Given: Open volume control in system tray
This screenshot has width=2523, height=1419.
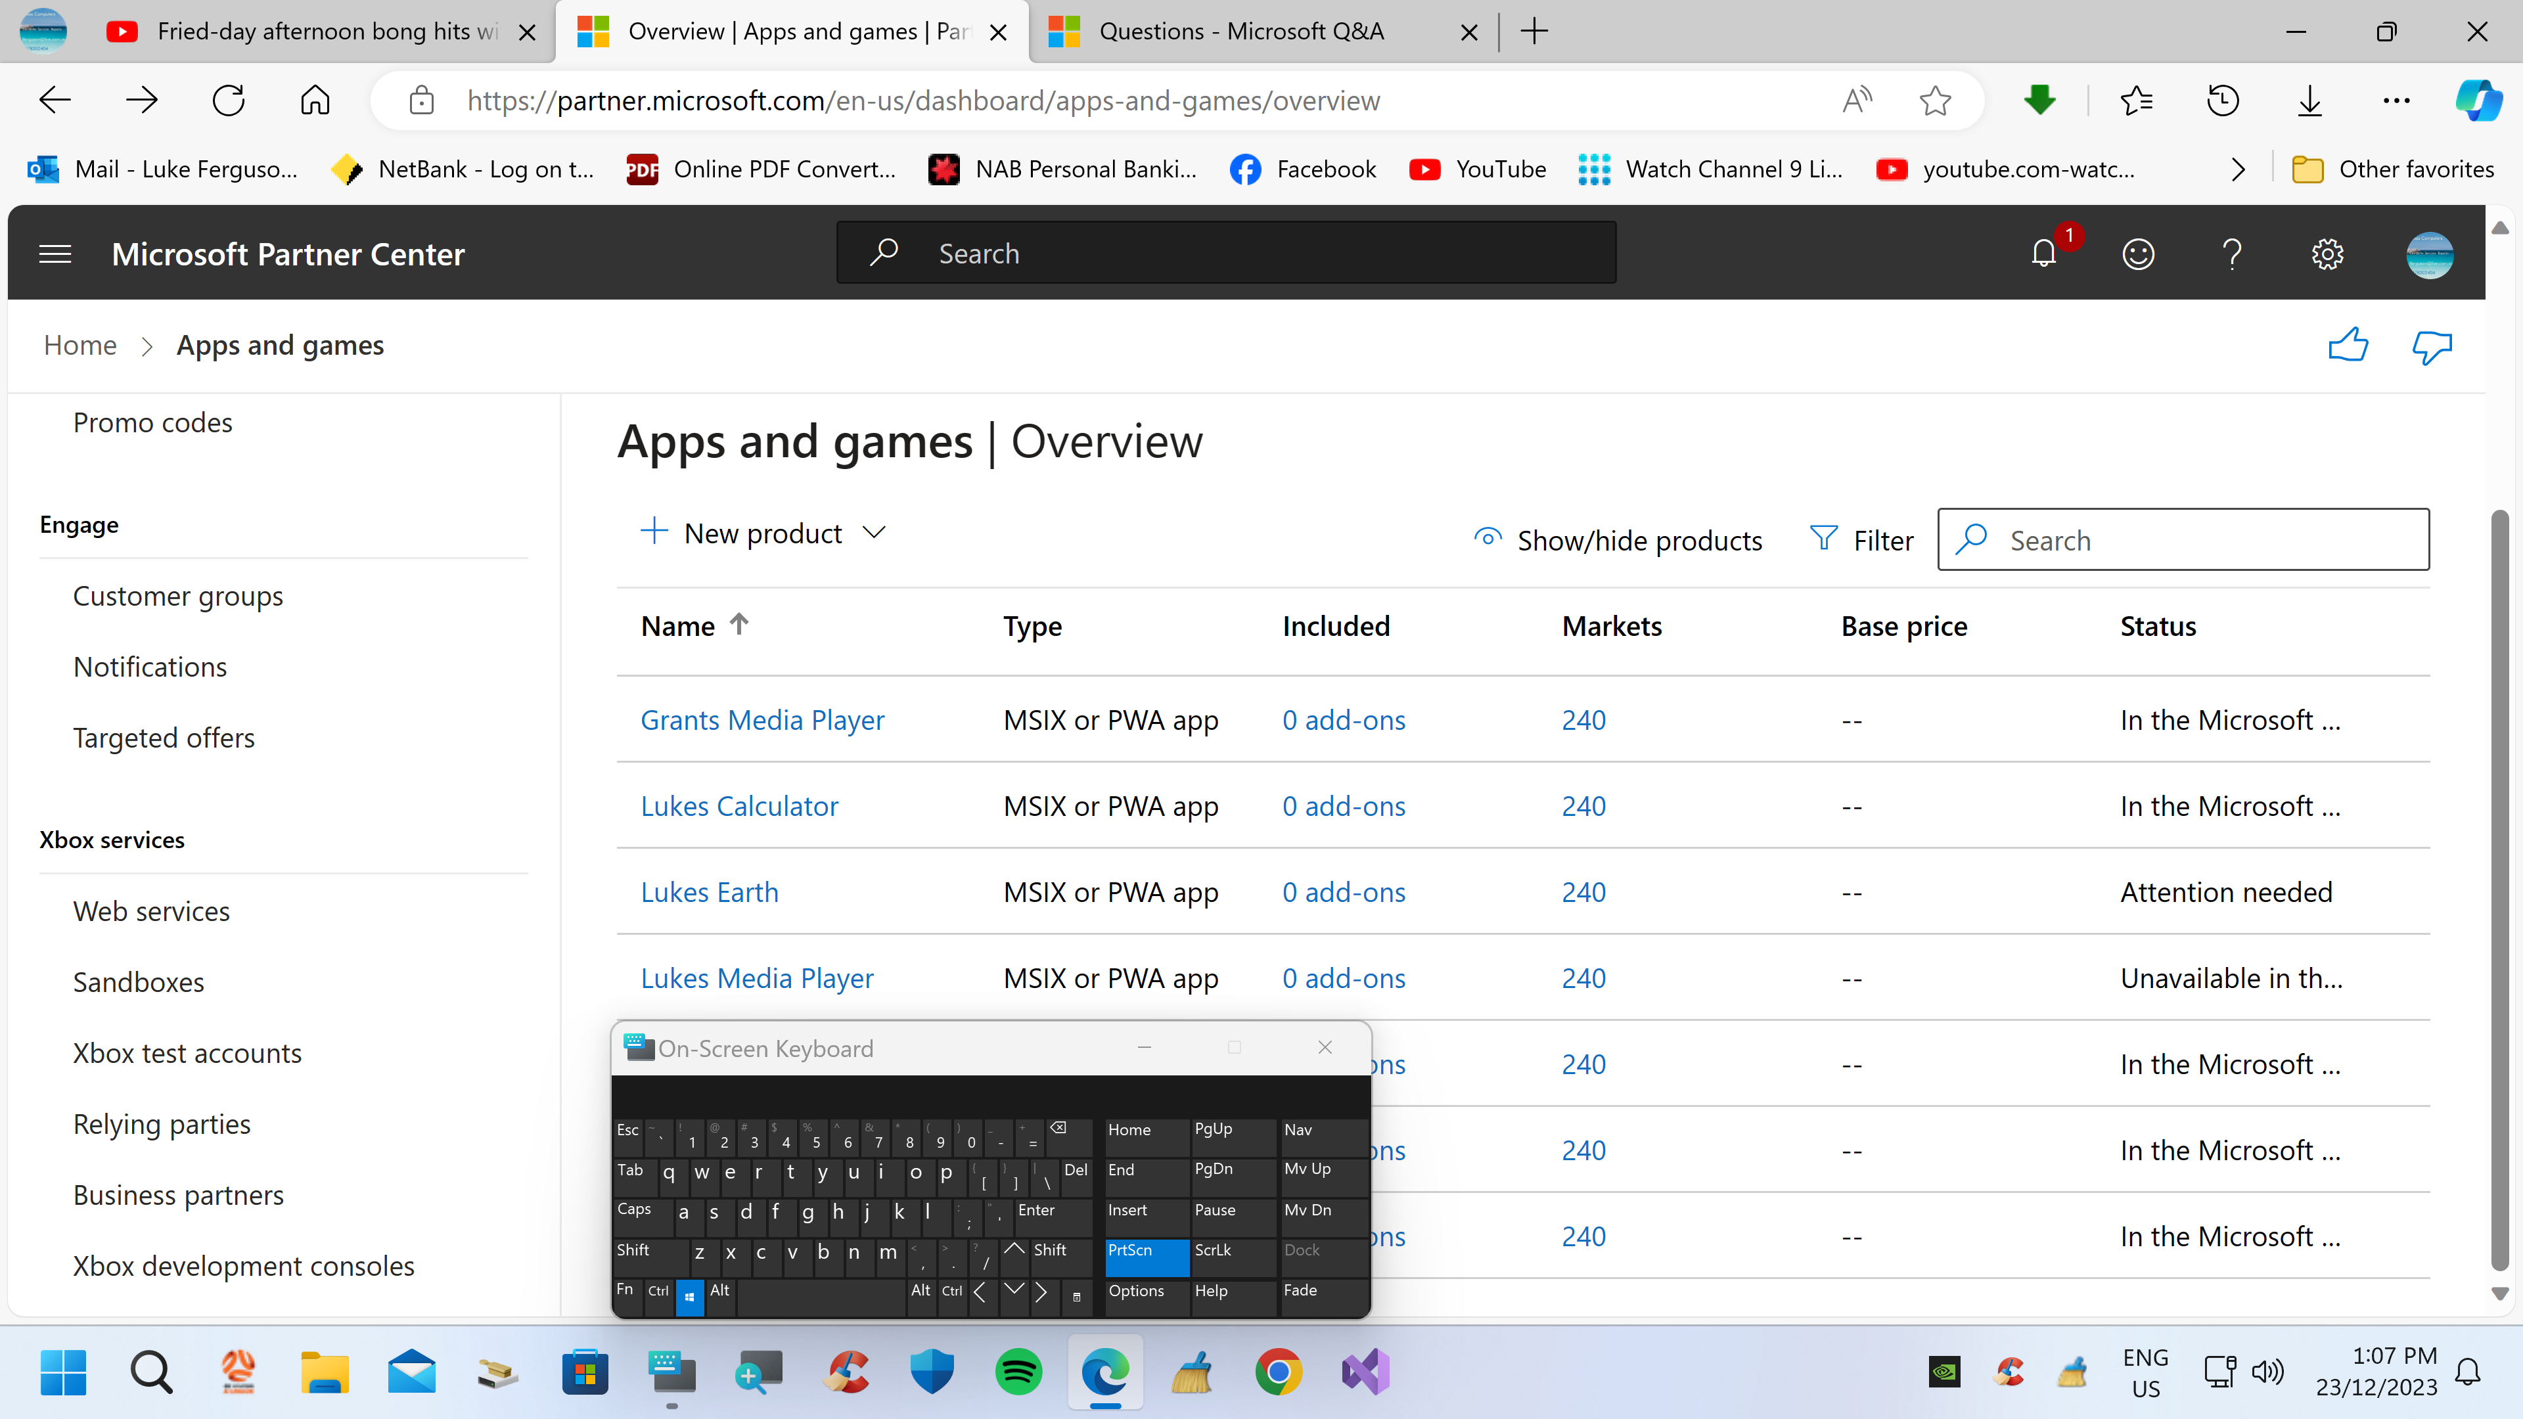Looking at the screenshot, I should click(x=2268, y=1371).
